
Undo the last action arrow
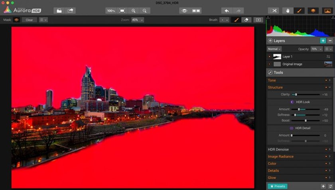[227, 11]
